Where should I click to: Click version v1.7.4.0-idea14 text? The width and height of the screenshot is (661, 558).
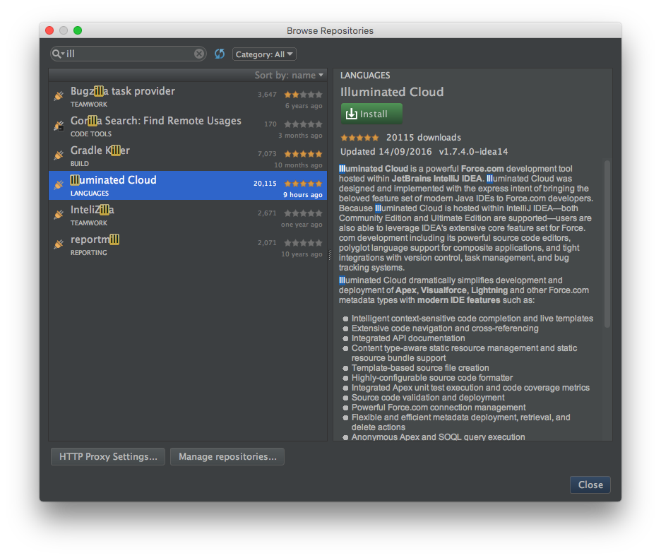pyautogui.click(x=473, y=152)
